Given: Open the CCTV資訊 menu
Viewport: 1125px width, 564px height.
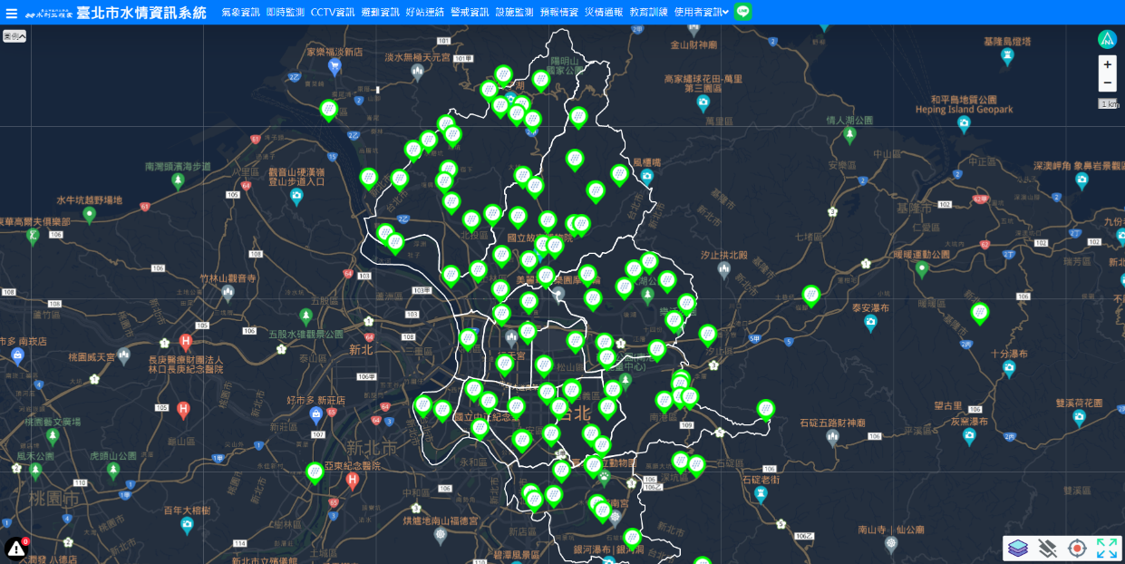Looking at the screenshot, I should (x=333, y=13).
